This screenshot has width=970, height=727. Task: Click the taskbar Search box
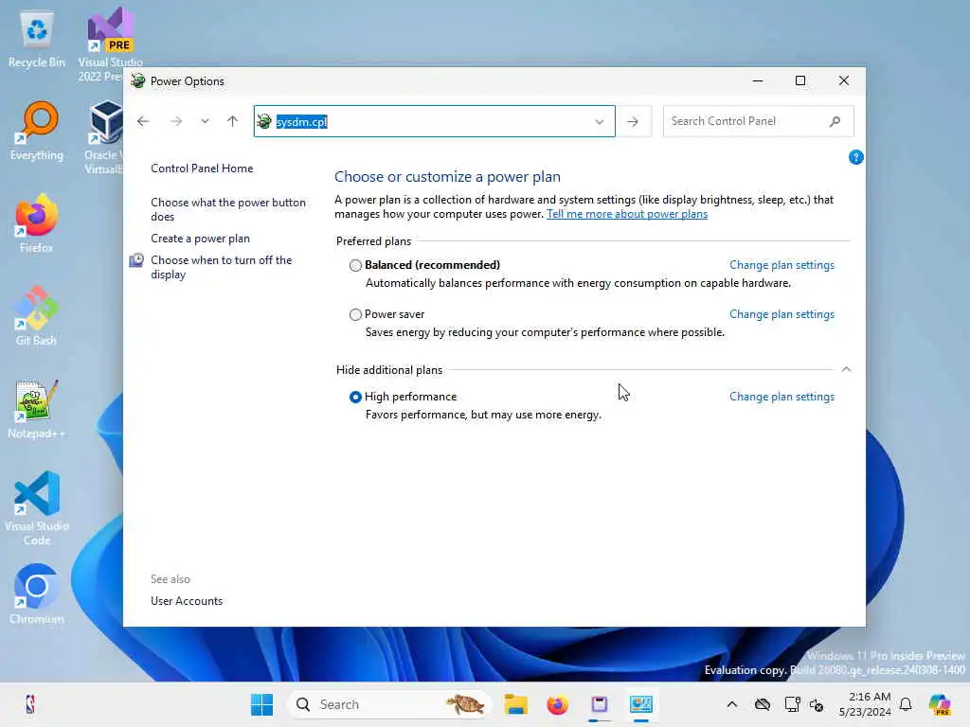(388, 704)
